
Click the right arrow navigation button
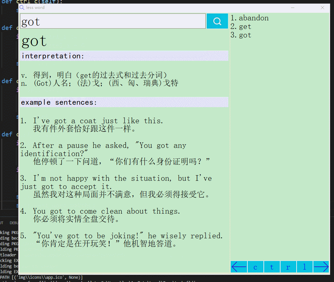pyautogui.click(x=321, y=267)
